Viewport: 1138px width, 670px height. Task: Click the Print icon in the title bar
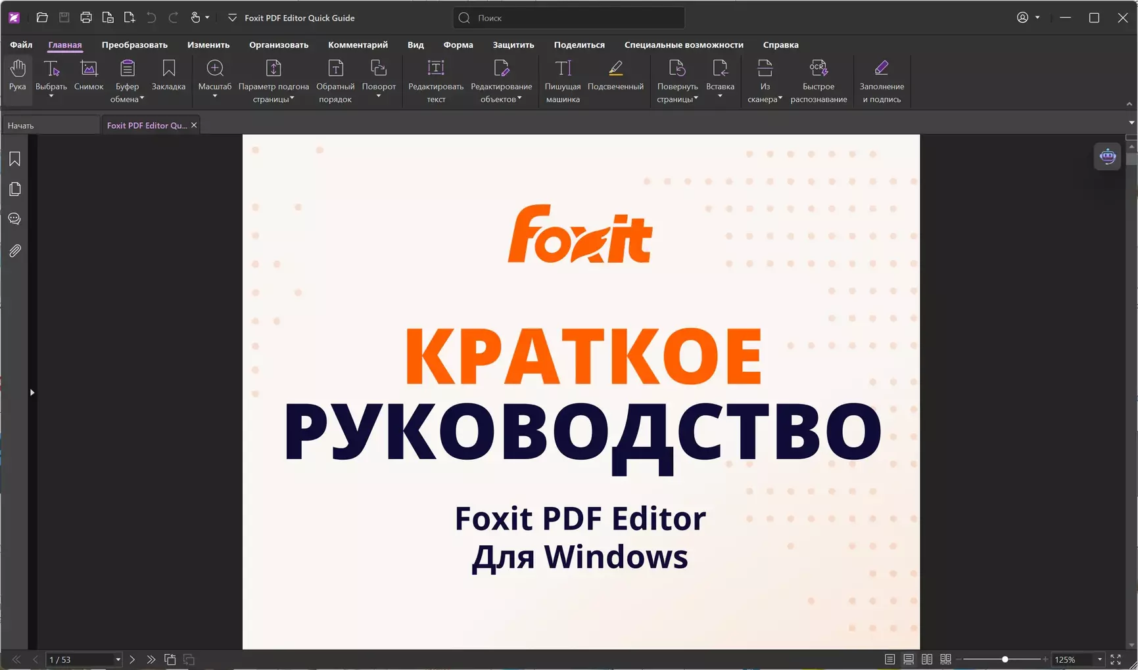86,18
